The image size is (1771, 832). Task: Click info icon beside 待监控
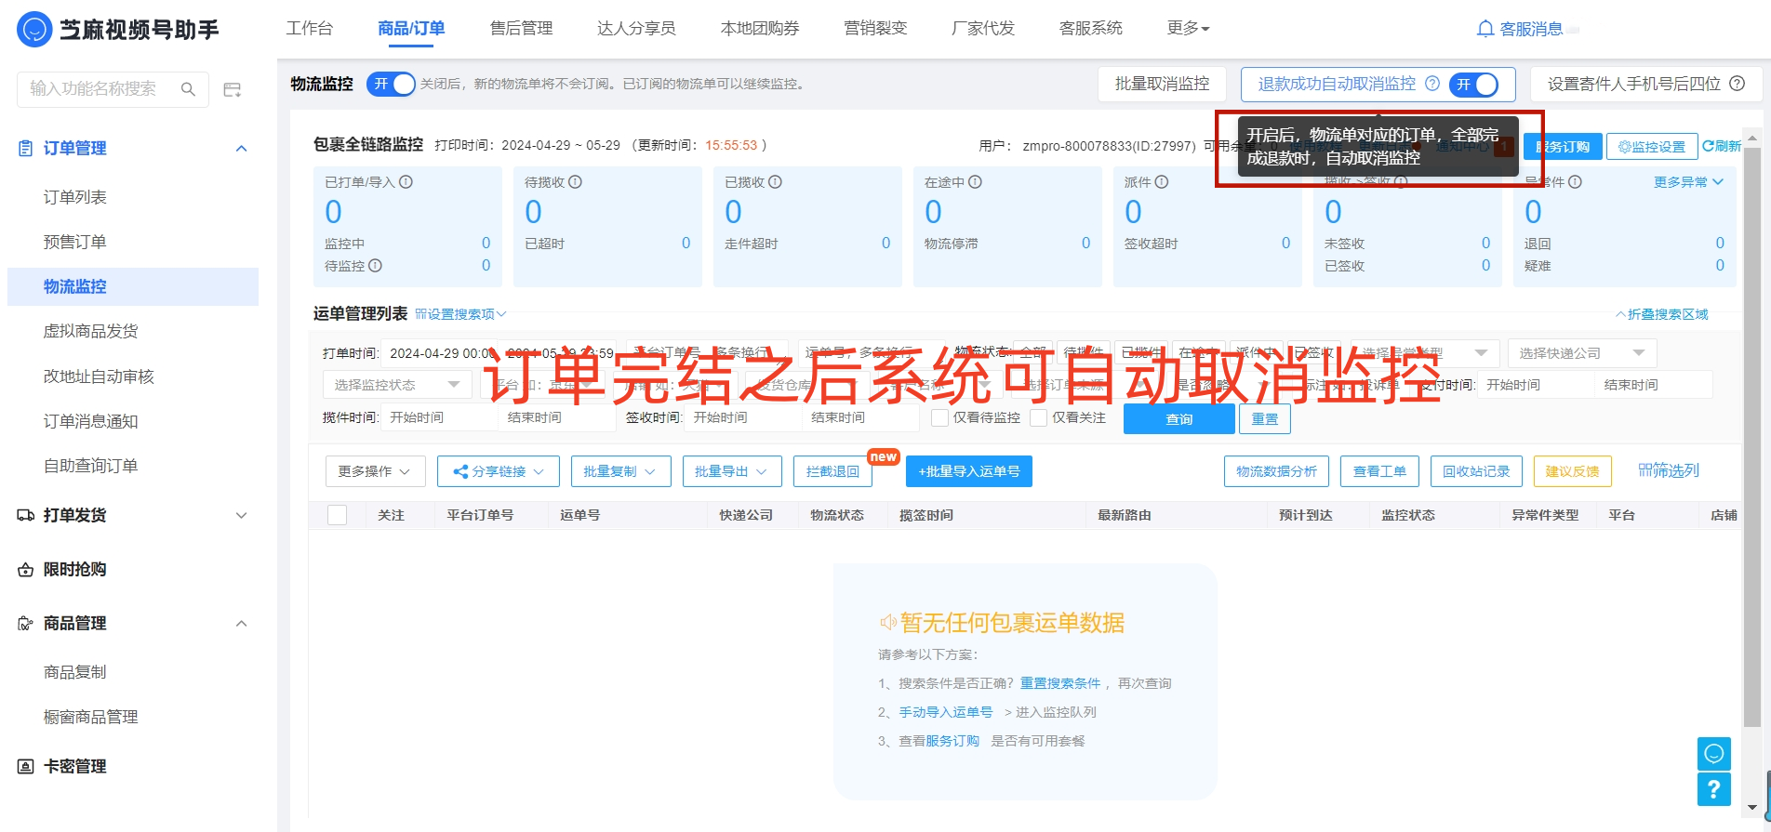[x=376, y=266]
